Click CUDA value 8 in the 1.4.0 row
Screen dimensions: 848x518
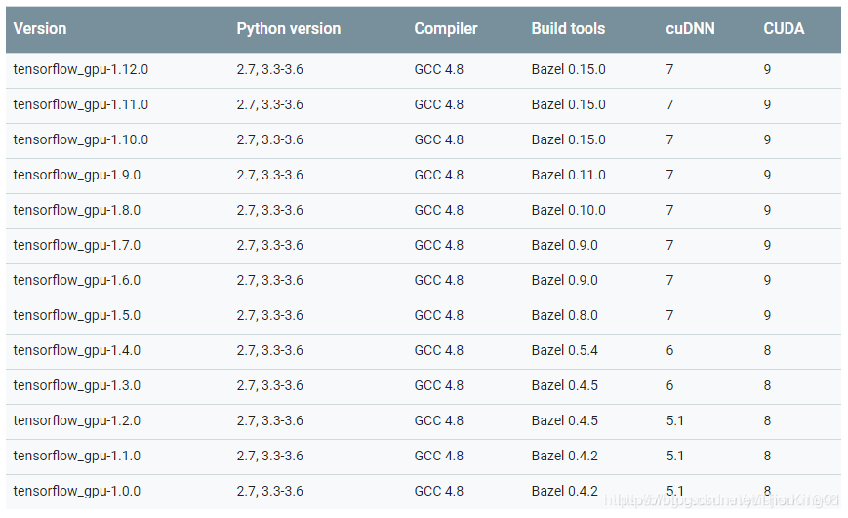[767, 351]
